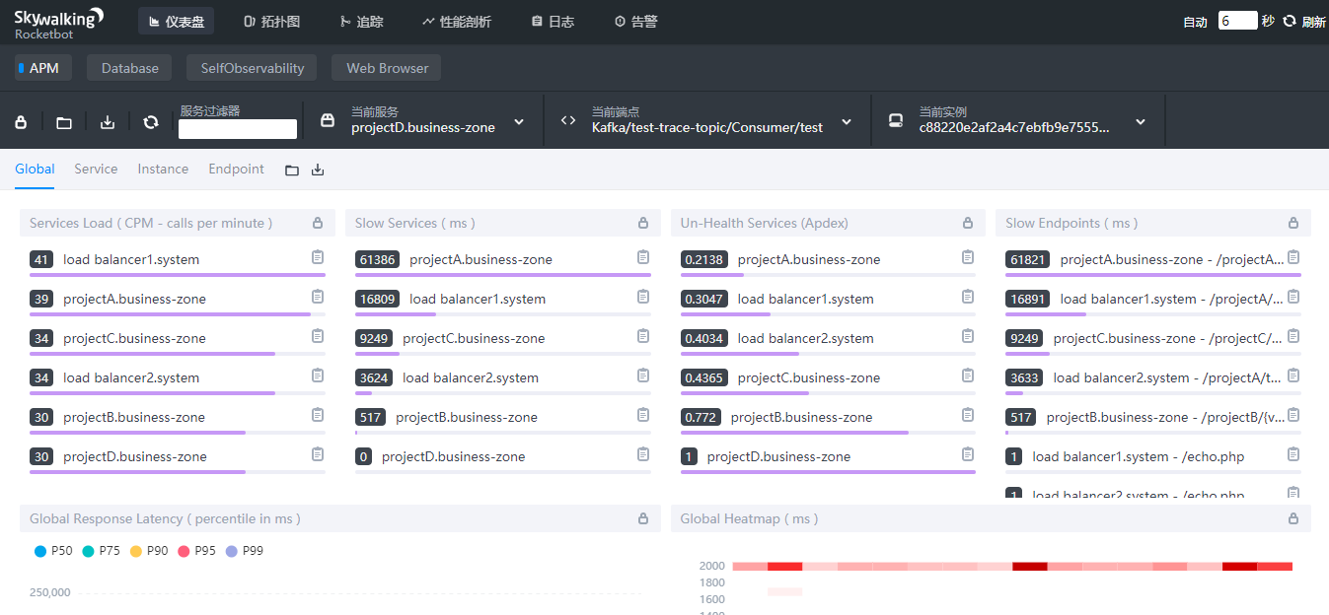Click the P99 purple legend swatch
Viewport: 1329px width, 615px height.
point(232,551)
